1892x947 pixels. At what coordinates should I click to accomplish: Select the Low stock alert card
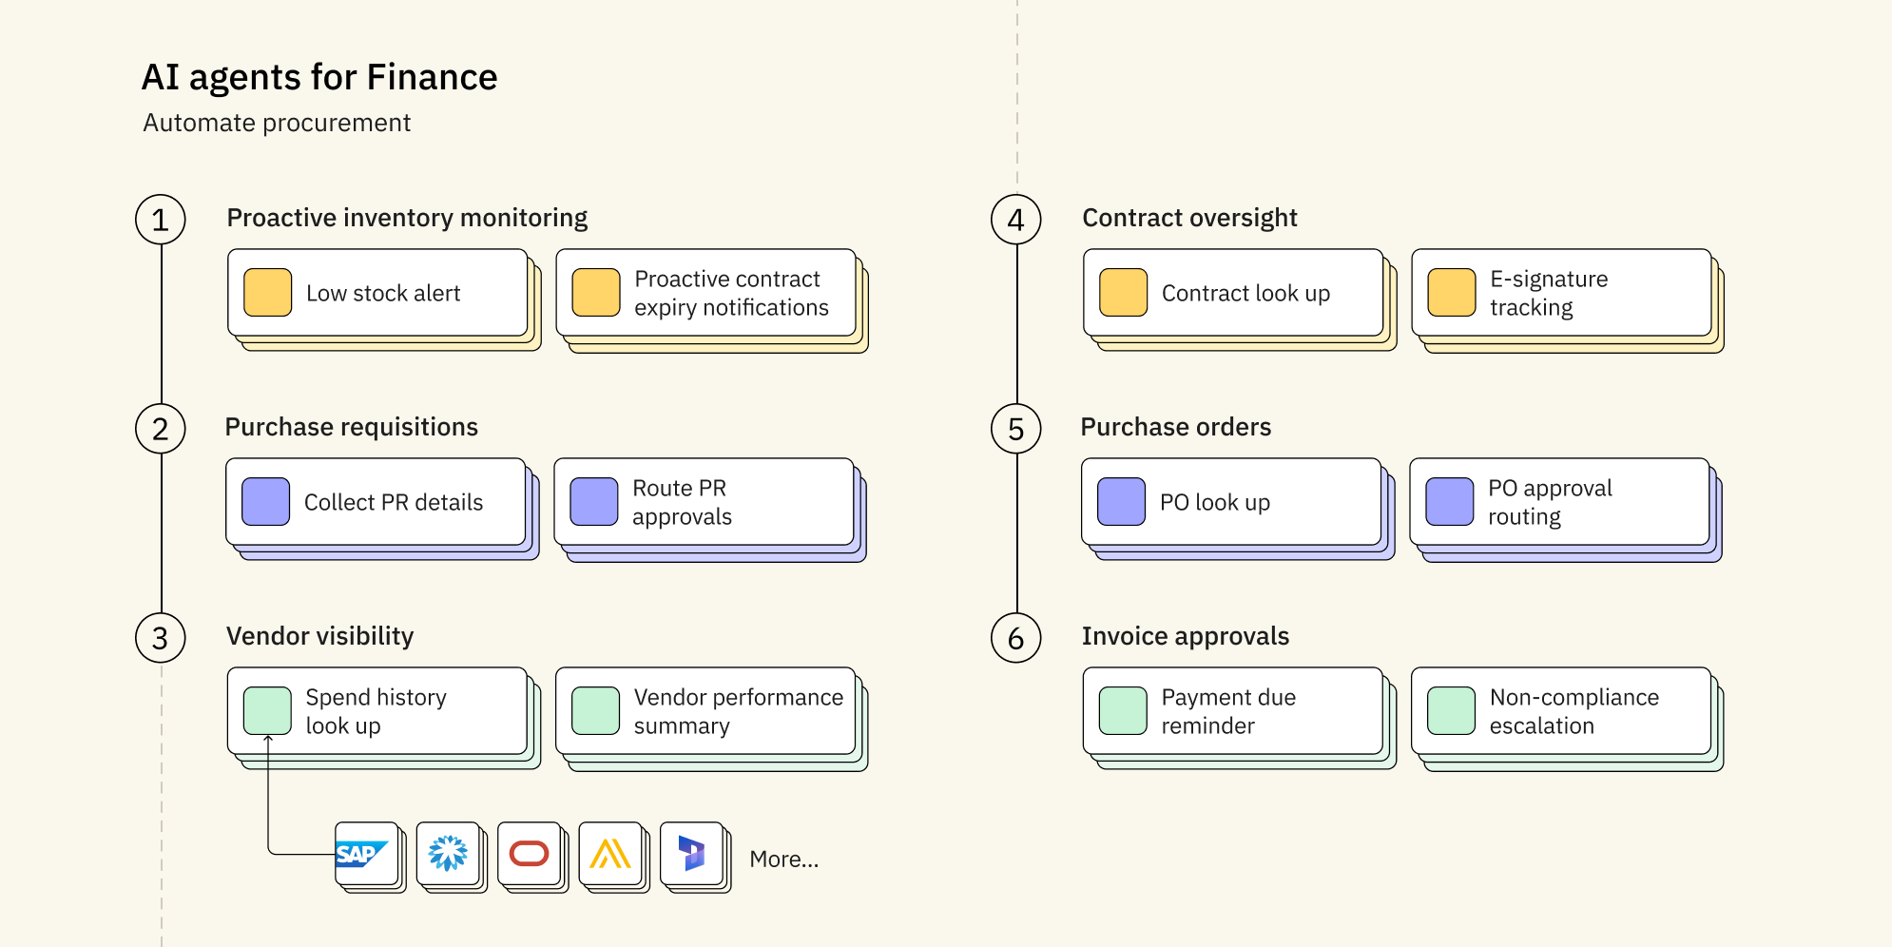377,293
